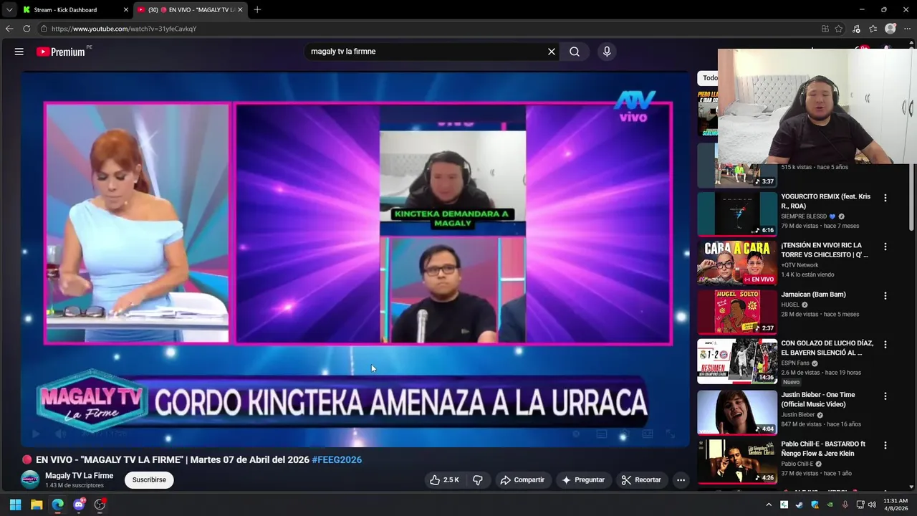Screen dimensions: 917x516
Task: Open the browser profile avatar
Action: (890, 29)
